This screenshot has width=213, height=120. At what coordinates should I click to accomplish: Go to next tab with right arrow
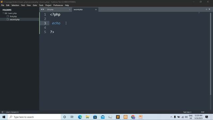pos(44,9)
